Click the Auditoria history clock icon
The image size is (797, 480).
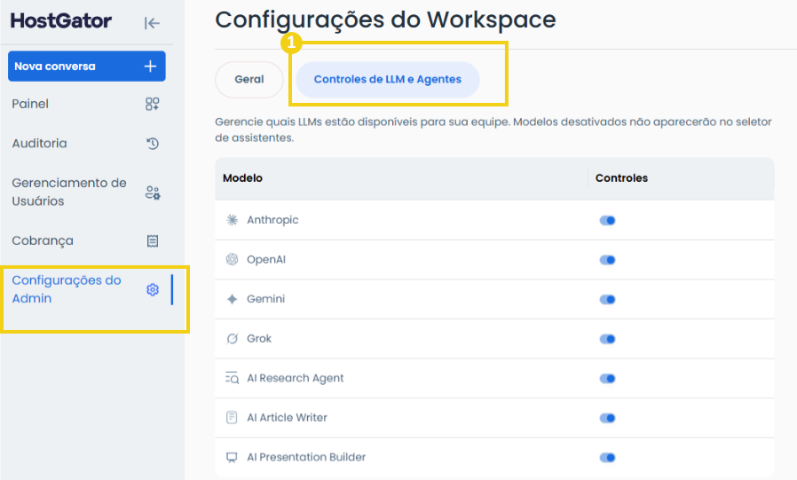153,144
